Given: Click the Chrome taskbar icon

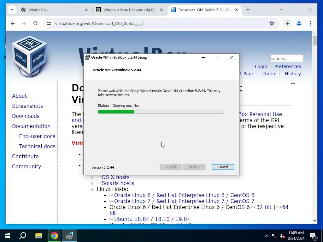Looking at the screenshot, I should click(x=54, y=236).
